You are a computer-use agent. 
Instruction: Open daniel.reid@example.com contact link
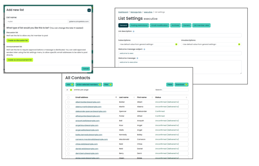(x=87, y=149)
